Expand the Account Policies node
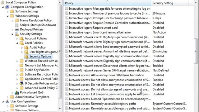Screen dimensions: 199x112 pos(17,39)
